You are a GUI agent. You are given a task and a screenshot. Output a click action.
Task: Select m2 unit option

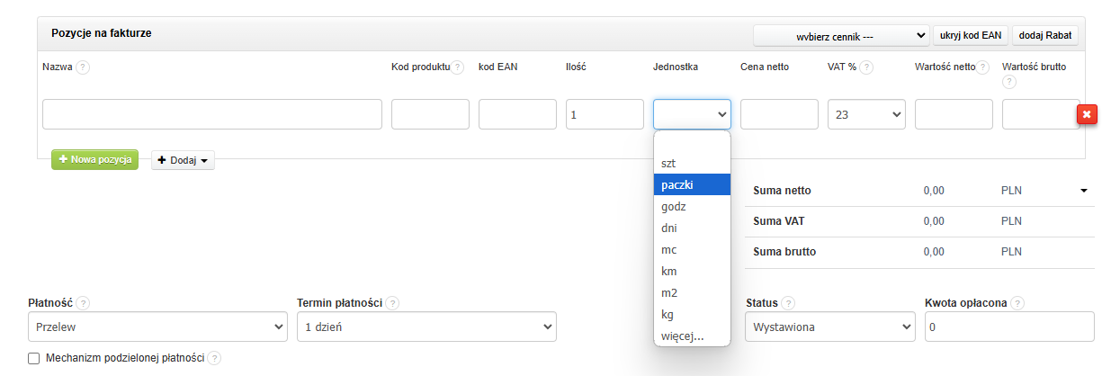coord(692,292)
